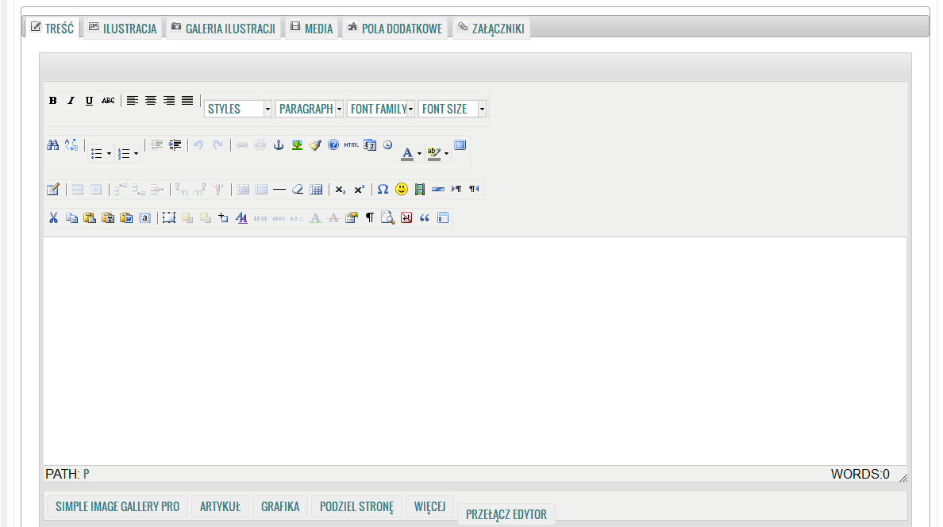Apply subscript formatting
This screenshot has height=527, width=943.
(340, 190)
